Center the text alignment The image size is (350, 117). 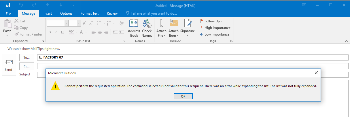(100, 32)
